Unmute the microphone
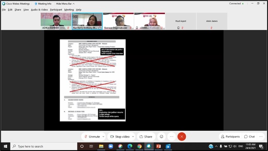The image size is (268, 151). pyautogui.click(x=92, y=137)
